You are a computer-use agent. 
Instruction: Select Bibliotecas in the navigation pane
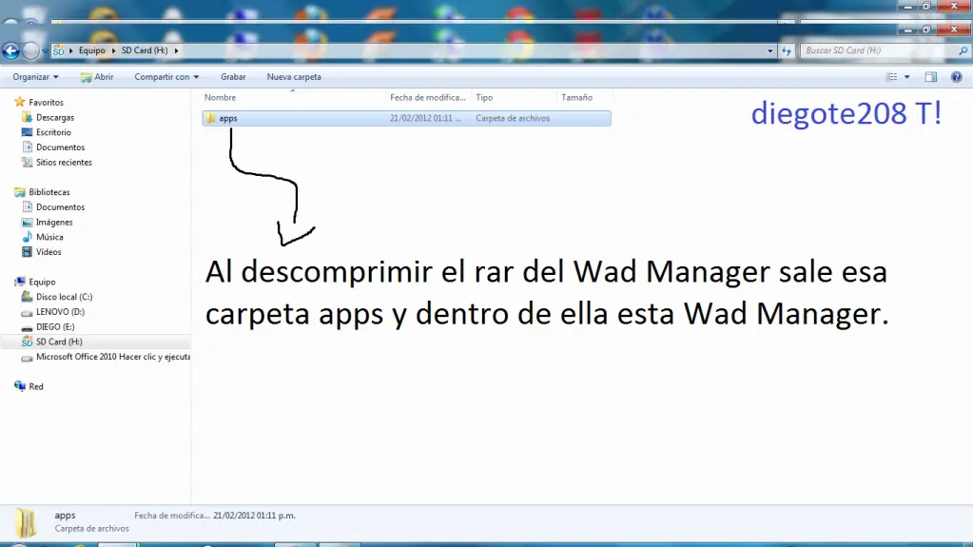(x=49, y=192)
